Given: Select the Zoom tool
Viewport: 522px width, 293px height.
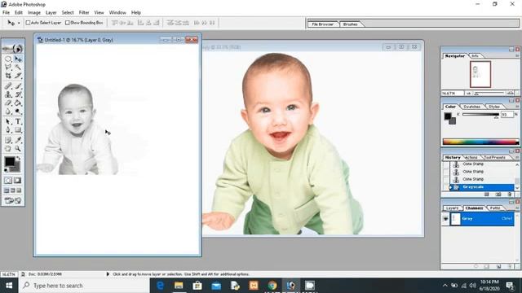Looking at the screenshot, I should click(x=18, y=148).
